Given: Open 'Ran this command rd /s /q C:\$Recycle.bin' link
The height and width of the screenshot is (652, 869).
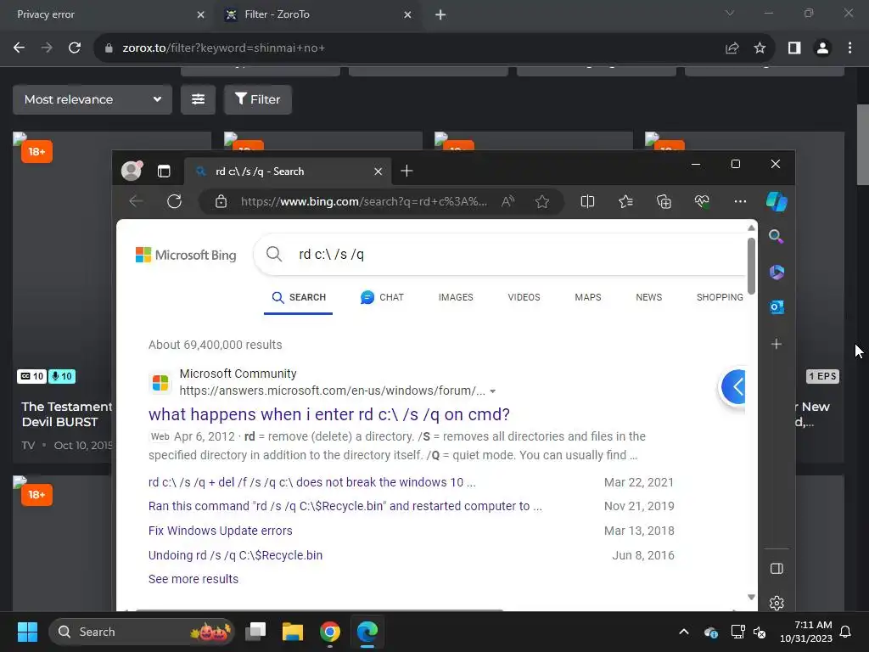Looking at the screenshot, I should [x=345, y=506].
